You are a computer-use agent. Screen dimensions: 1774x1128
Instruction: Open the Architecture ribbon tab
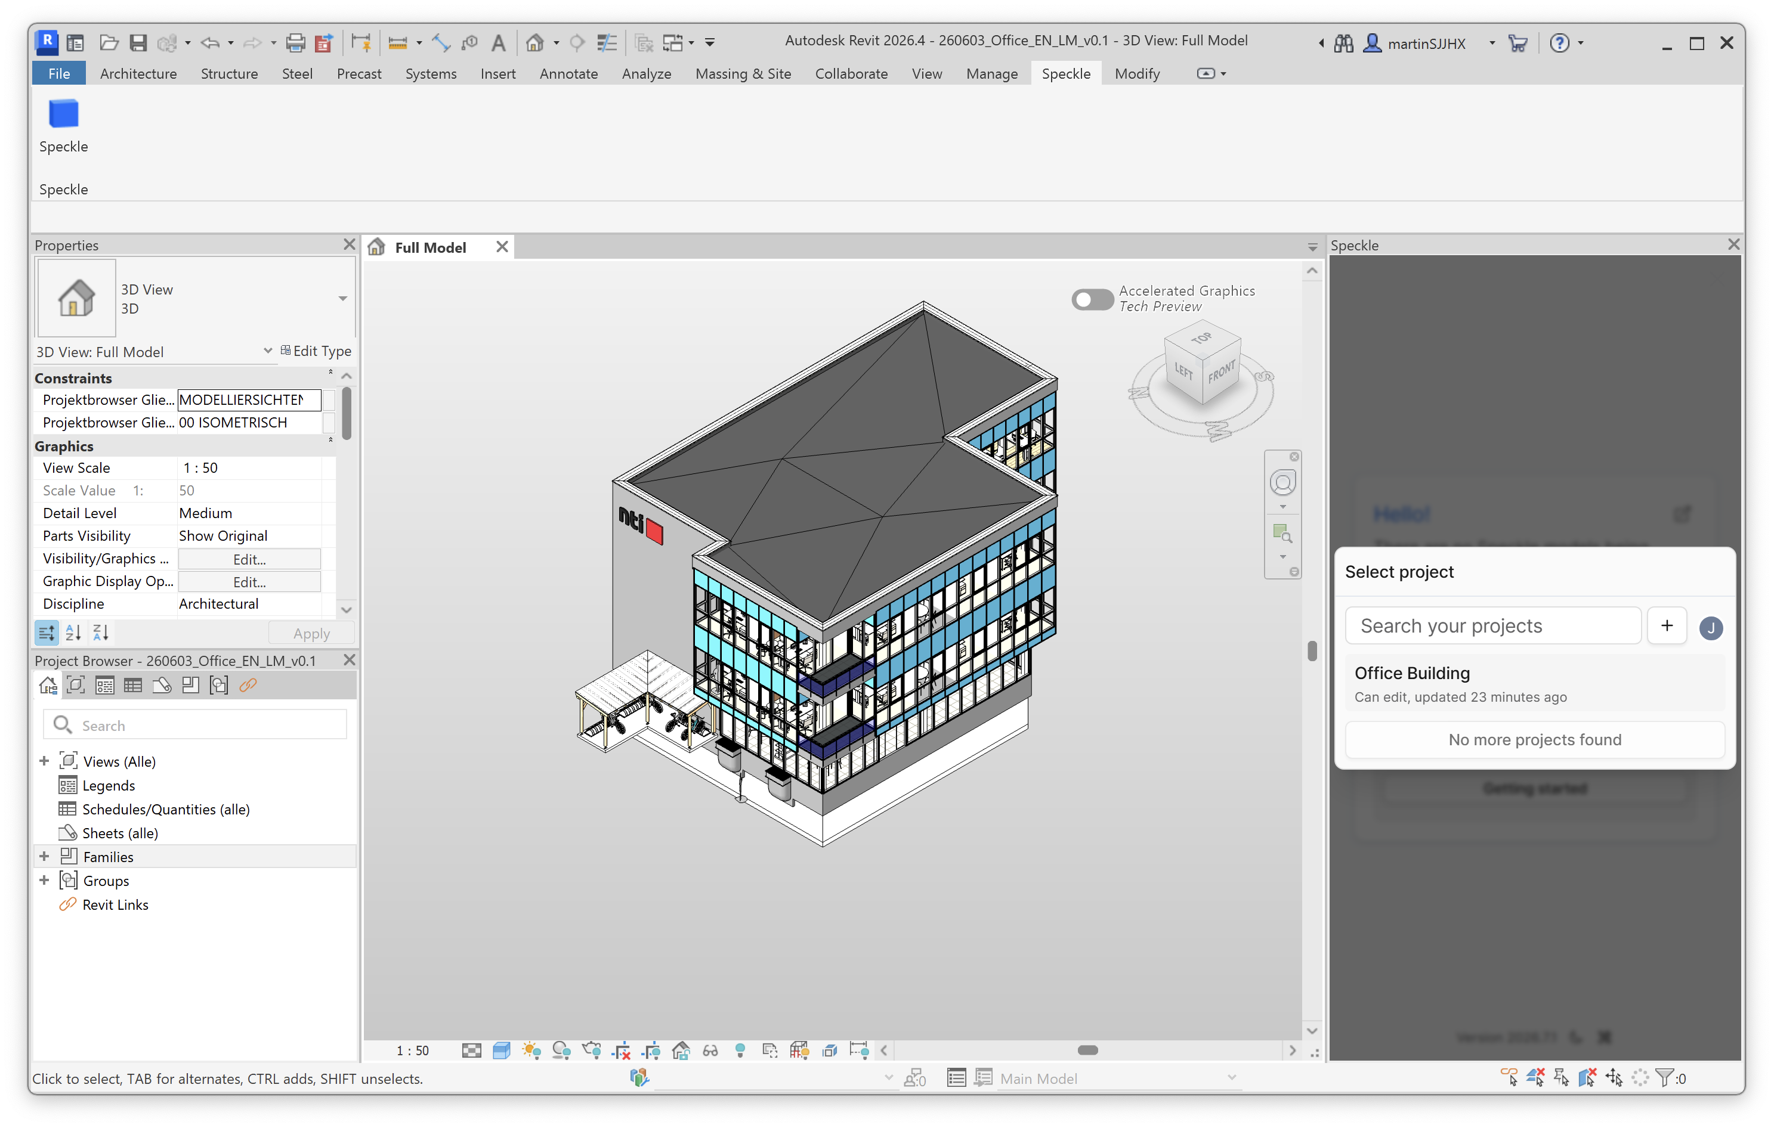[138, 73]
